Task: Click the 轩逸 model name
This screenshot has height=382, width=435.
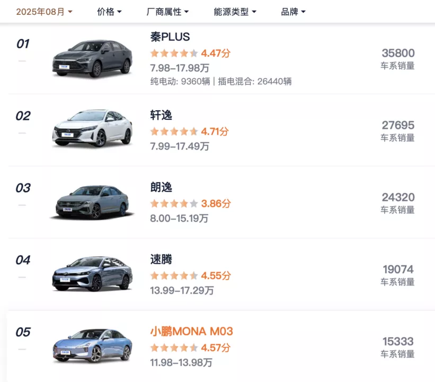Action: (161, 115)
